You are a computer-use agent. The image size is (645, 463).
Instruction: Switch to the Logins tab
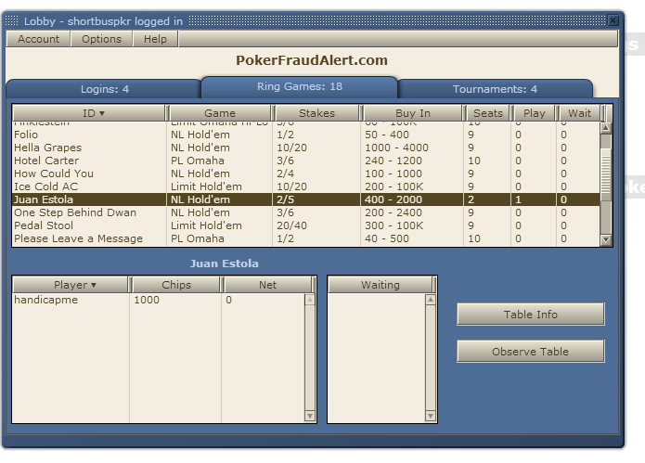click(104, 89)
